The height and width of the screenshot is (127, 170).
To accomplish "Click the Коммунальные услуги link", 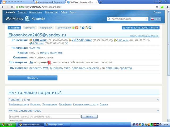I will pos(86,104).
